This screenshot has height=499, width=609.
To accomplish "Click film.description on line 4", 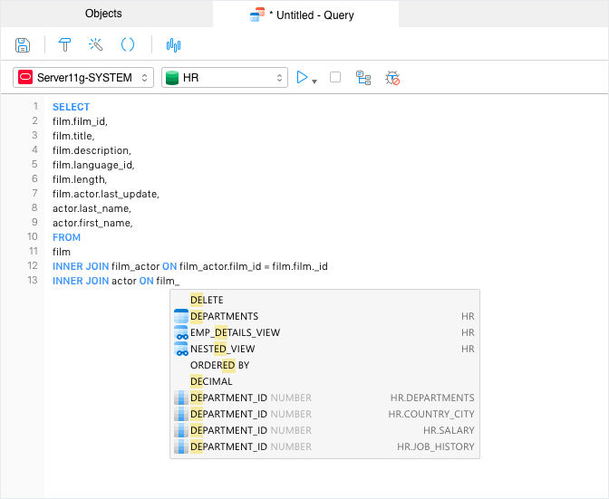I will 92,150.
